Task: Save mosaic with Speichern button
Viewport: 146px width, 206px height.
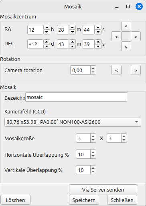Action: (84, 200)
